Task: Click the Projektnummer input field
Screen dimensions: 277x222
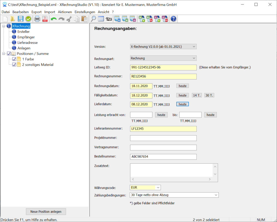Action: coord(163,138)
